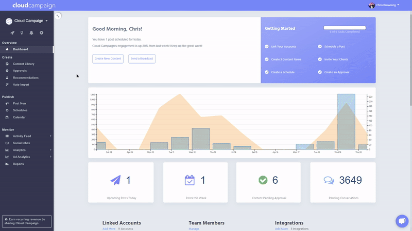Click the Upcoming Posts paper plane icon

click(116, 180)
